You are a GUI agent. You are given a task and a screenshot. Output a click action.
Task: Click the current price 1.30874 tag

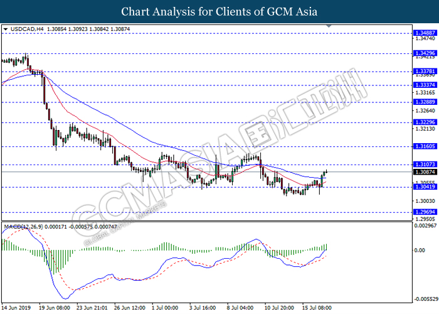424,171
